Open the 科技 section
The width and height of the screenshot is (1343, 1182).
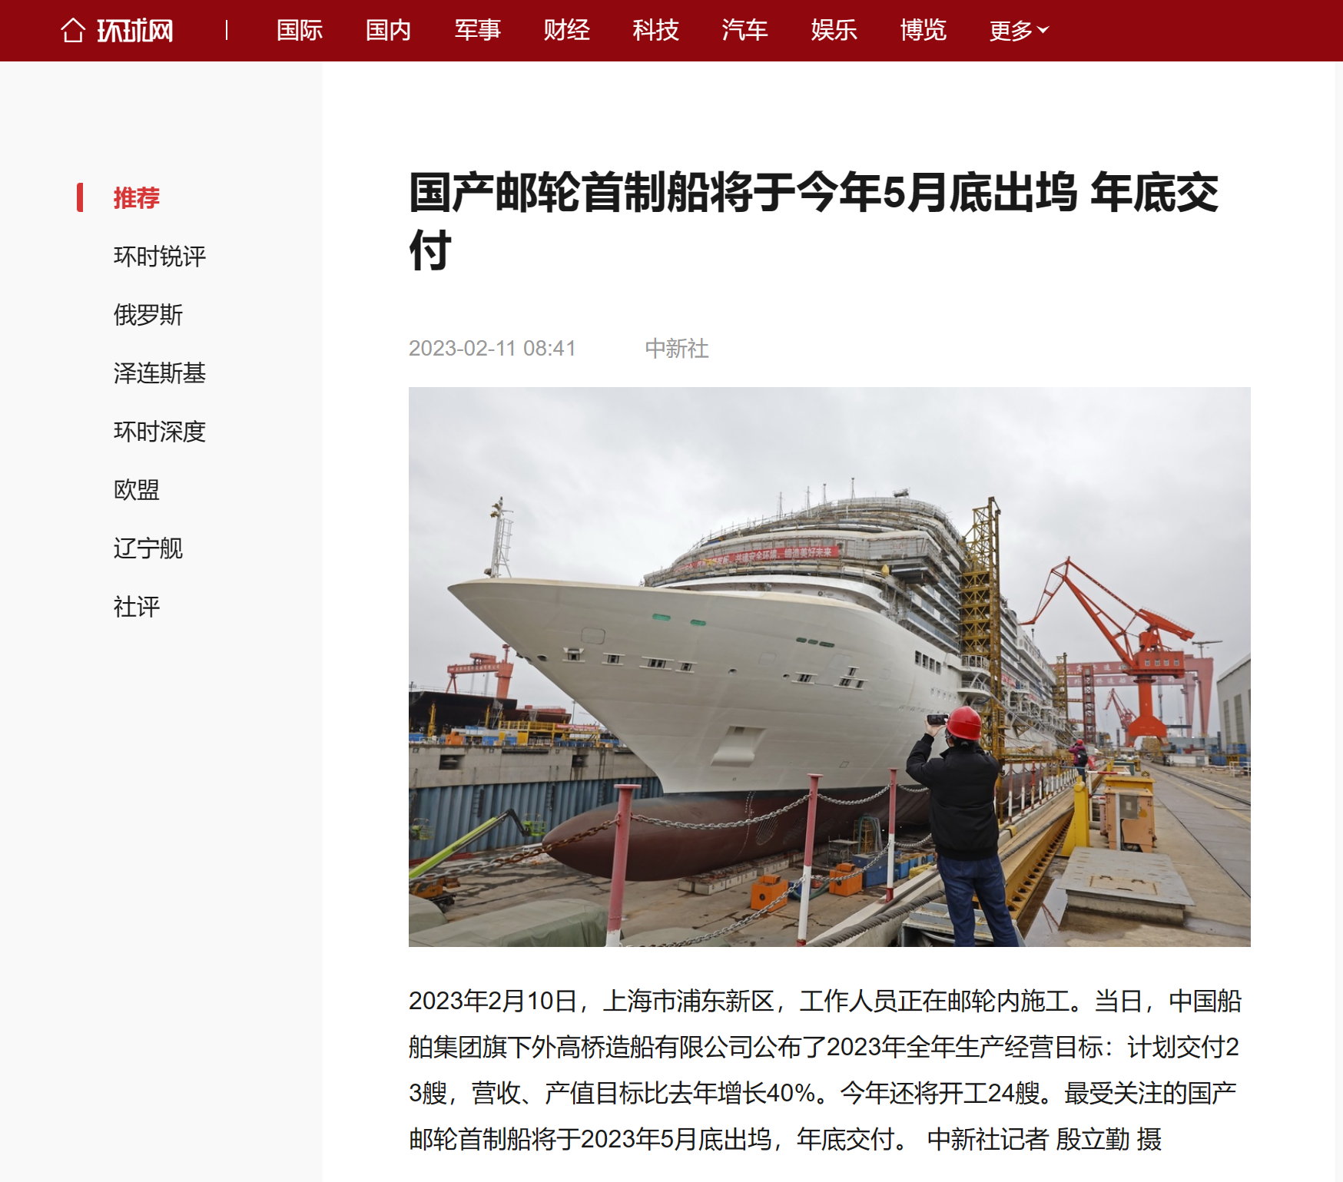[x=656, y=31]
